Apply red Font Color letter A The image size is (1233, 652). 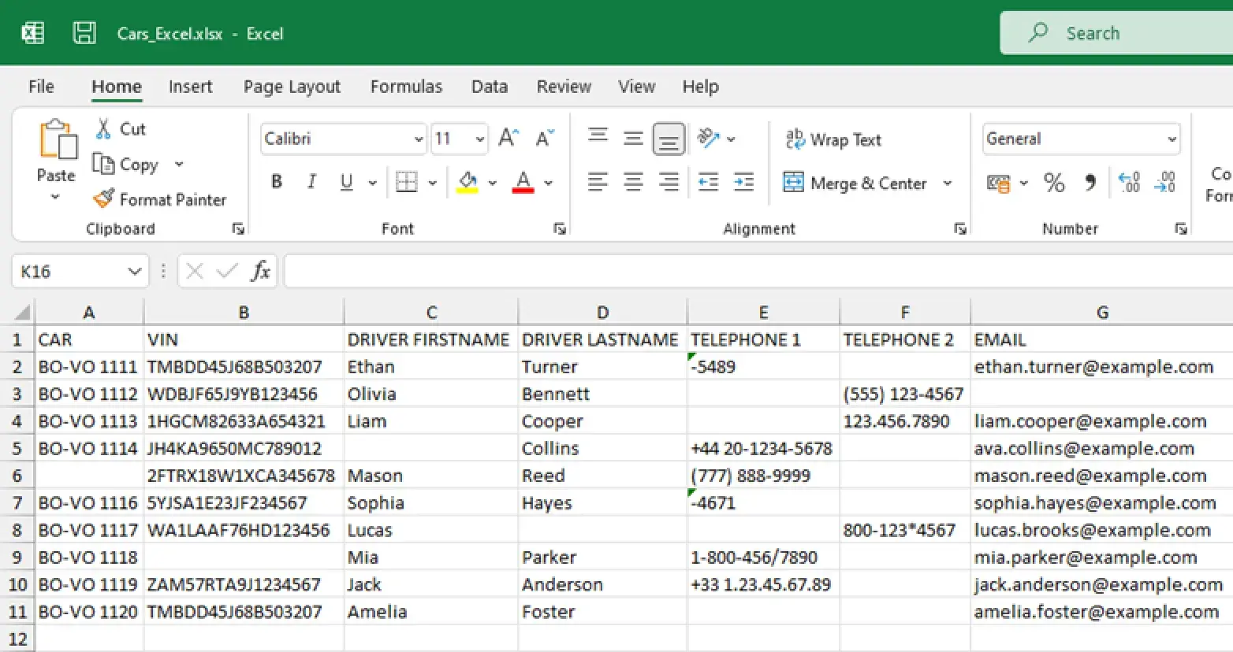click(523, 182)
